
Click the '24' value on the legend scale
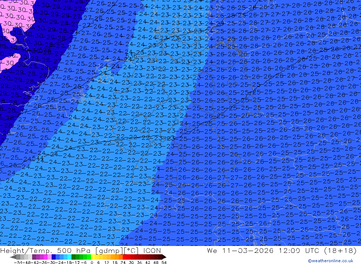click(x=123, y=263)
